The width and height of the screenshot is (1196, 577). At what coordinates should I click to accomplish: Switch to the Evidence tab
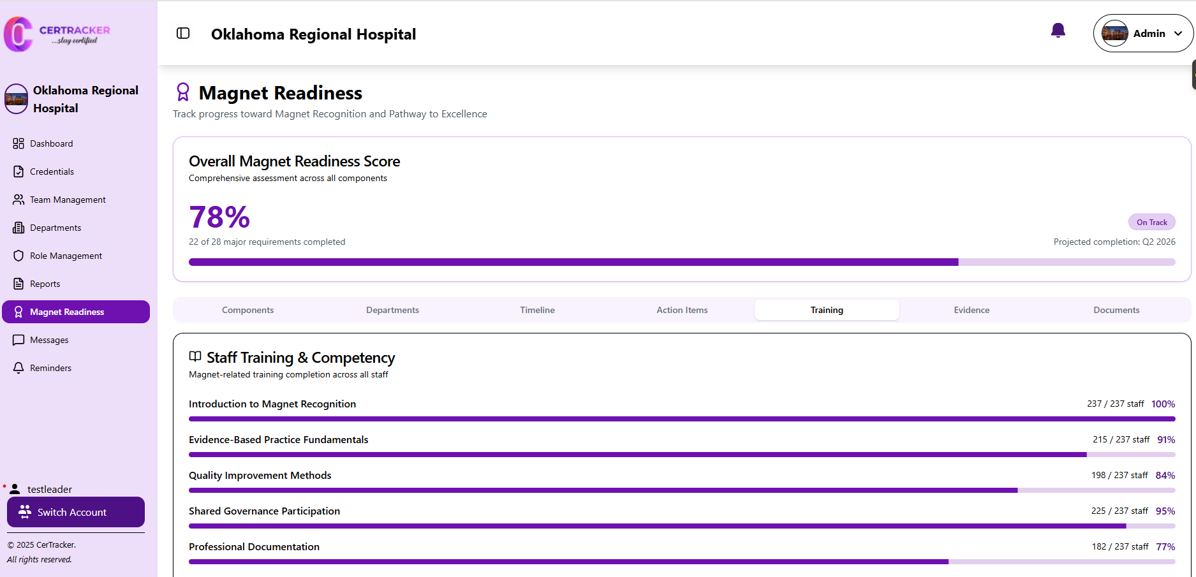(971, 310)
